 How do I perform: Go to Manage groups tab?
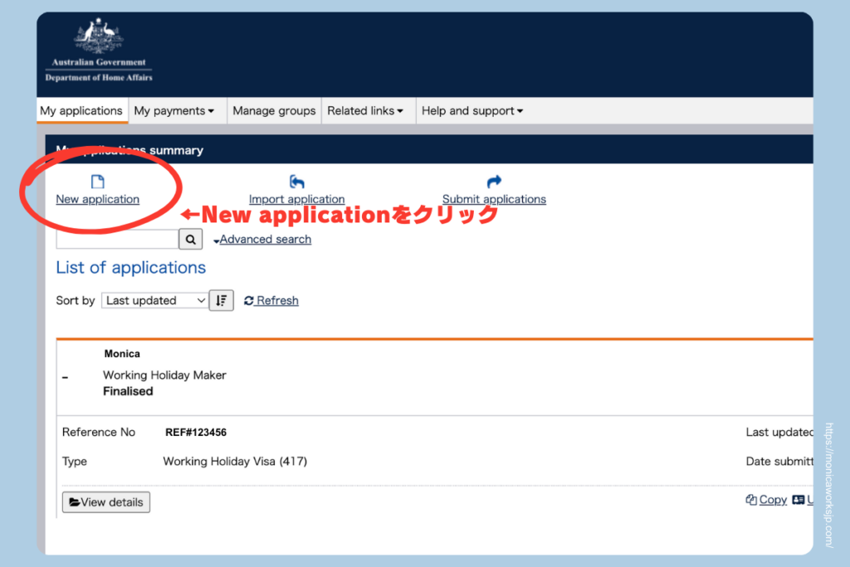[x=274, y=110]
